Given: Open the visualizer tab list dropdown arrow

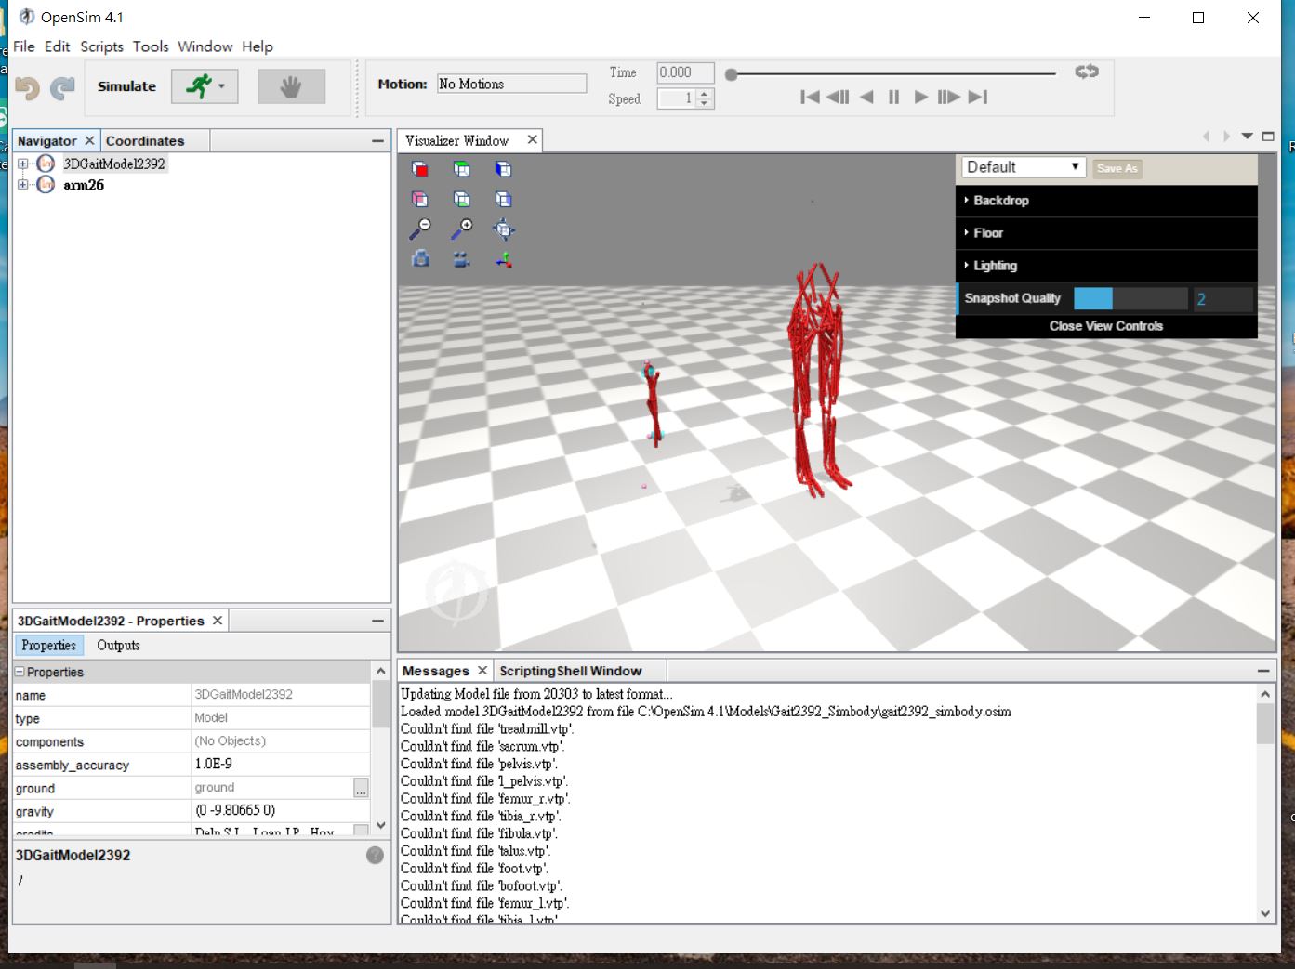Looking at the screenshot, I should point(1248,137).
